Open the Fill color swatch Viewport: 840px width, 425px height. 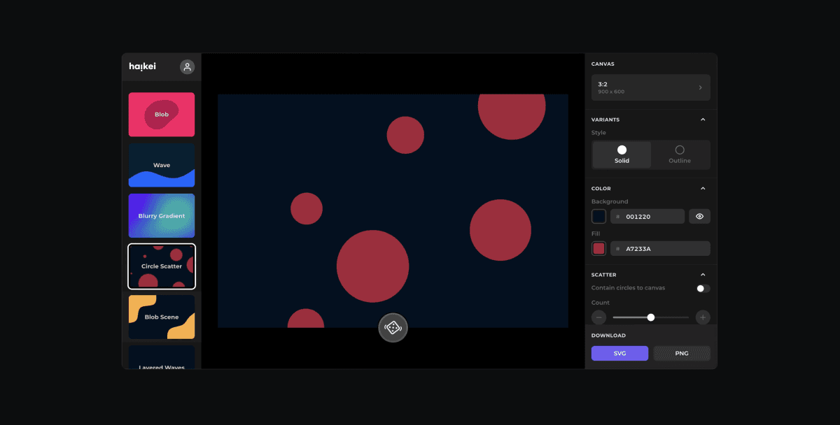pyautogui.click(x=598, y=249)
